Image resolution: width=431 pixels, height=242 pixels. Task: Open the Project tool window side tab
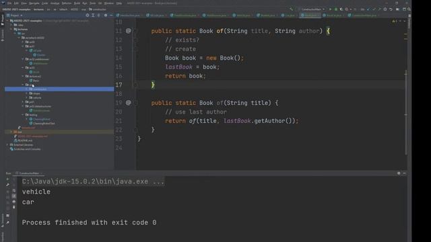(x=3, y=19)
